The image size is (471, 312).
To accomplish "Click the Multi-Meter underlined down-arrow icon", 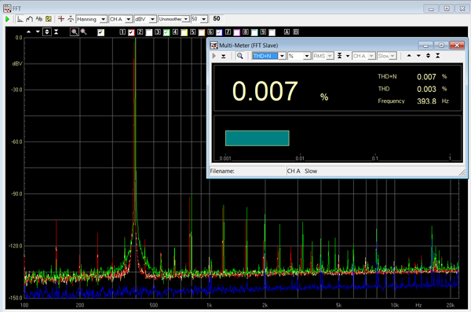I will click(224, 56).
